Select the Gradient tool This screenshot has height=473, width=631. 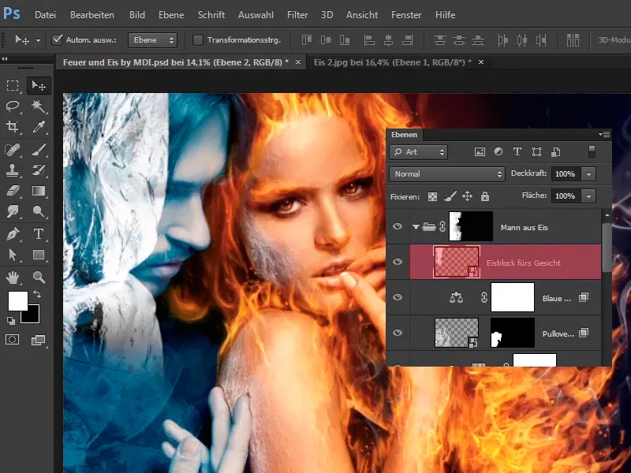pos(39,191)
